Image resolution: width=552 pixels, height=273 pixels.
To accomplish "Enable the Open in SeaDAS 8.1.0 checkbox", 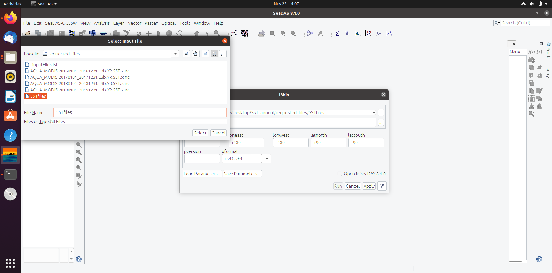I will (x=340, y=174).
